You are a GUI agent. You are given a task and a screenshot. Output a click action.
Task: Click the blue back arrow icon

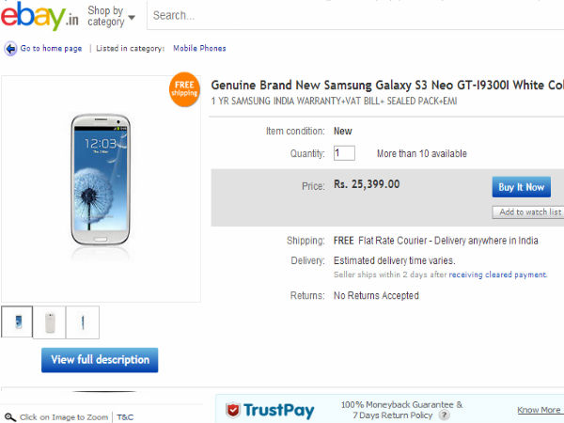[10, 49]
